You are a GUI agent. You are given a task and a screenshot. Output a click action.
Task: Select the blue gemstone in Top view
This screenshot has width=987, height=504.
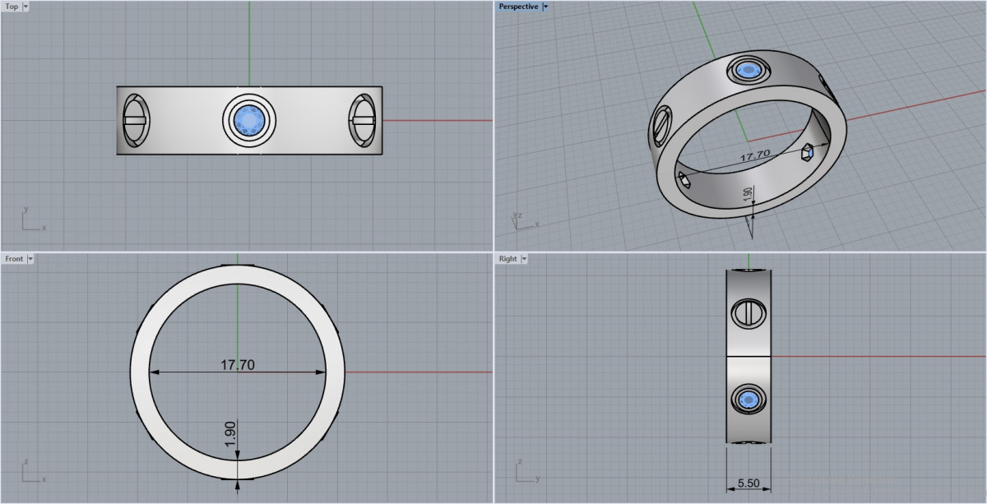(x=248, y=121)
